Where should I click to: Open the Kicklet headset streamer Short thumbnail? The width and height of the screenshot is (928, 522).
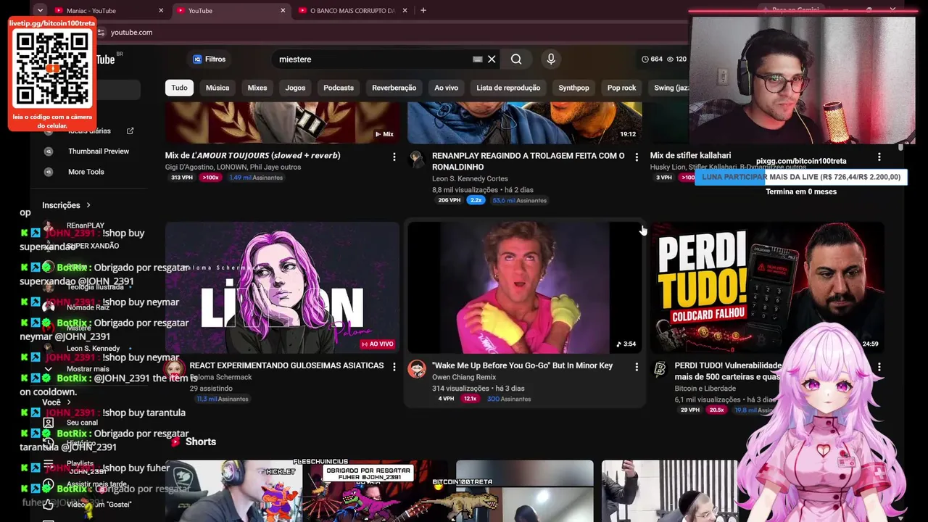234,491
